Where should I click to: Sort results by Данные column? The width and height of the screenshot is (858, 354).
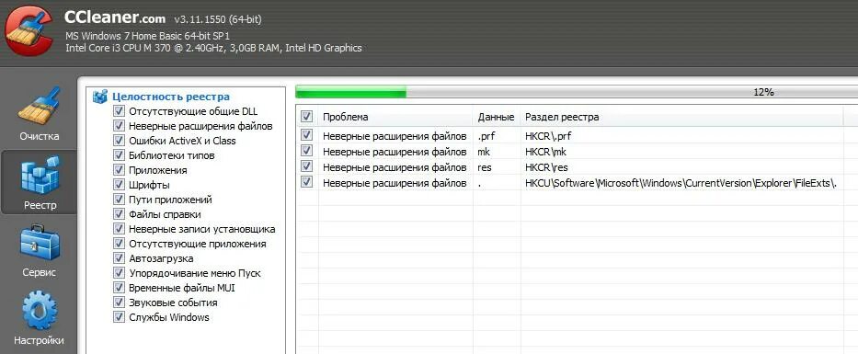pos(497,117)
